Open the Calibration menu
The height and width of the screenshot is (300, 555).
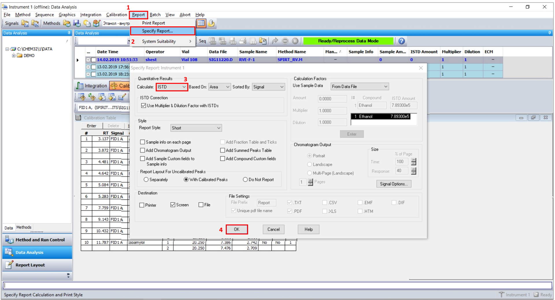(x=116, y=15)
